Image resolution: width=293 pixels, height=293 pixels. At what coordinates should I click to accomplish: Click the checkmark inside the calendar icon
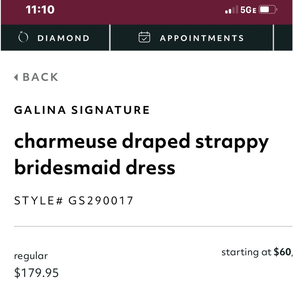(144, 38)
